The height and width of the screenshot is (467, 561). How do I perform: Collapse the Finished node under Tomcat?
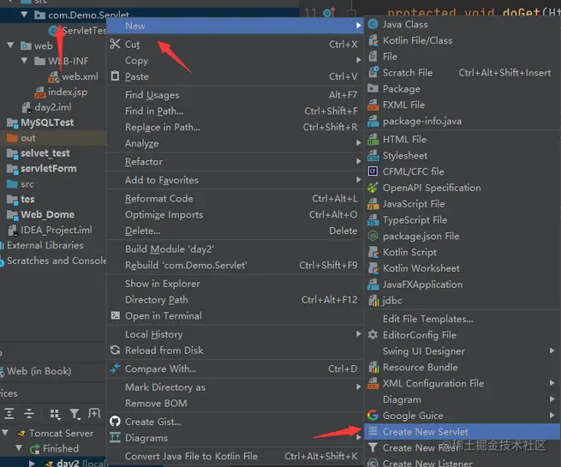tap(19, 448)
